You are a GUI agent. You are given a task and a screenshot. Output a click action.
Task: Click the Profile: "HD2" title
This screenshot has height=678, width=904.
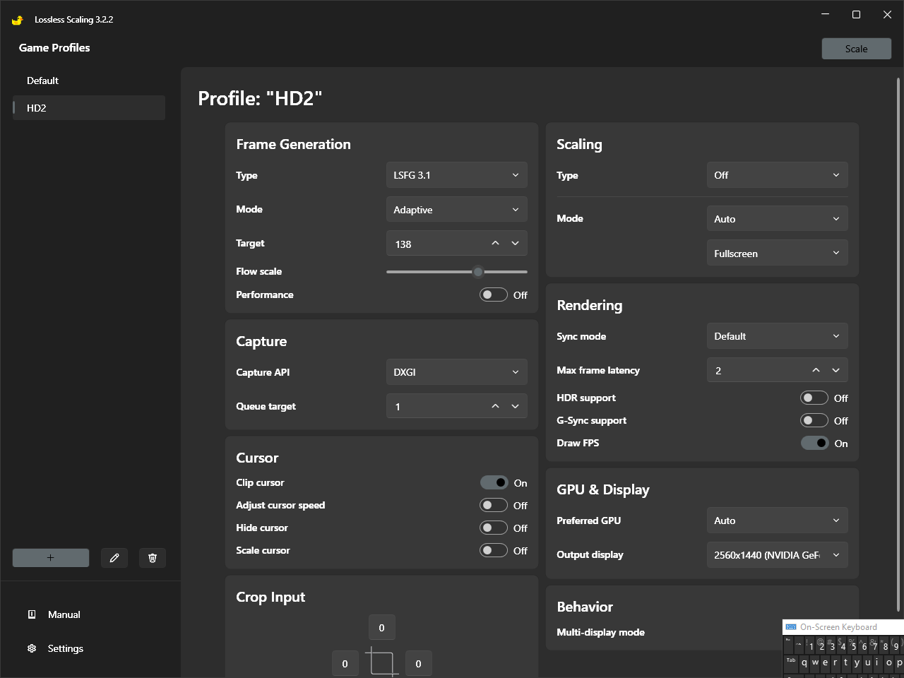click(x=260, y=98)
